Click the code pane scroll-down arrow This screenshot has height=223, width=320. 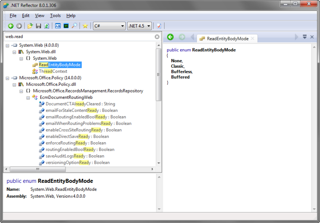(314, 209)
